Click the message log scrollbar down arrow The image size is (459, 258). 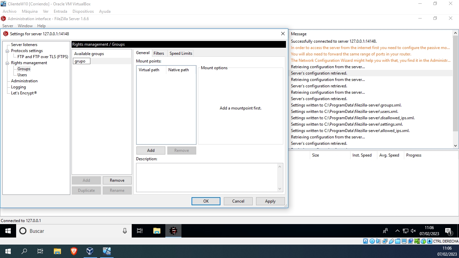point(456,146)
